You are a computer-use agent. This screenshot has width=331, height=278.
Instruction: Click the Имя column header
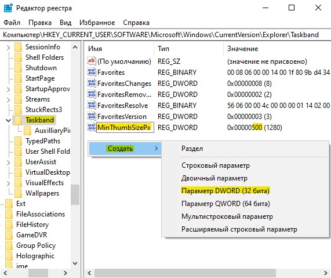[x=119, y=49]
